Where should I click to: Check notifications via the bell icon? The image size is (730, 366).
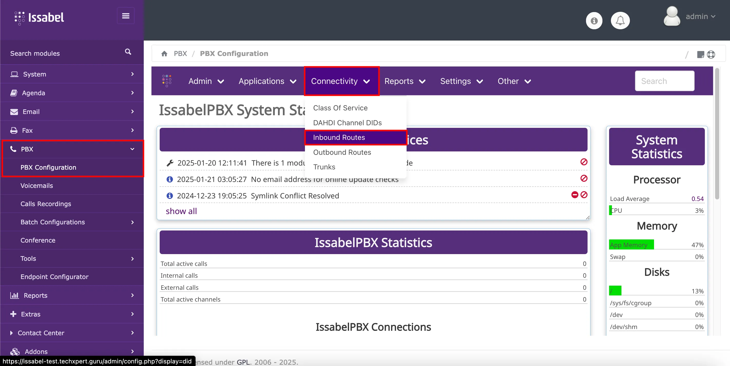[x=620, y=20]
